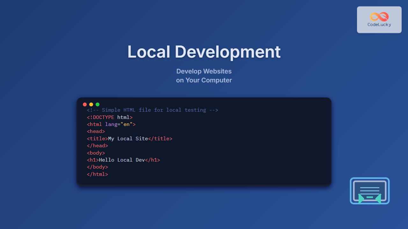408x229 pixels.
Task: Click the Hello Local Dev heading text
Action: click(x=122, y=160)
